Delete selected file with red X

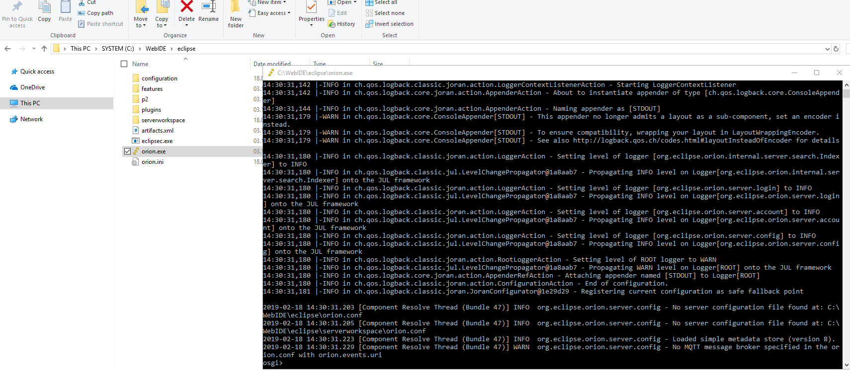click(186, 7)
